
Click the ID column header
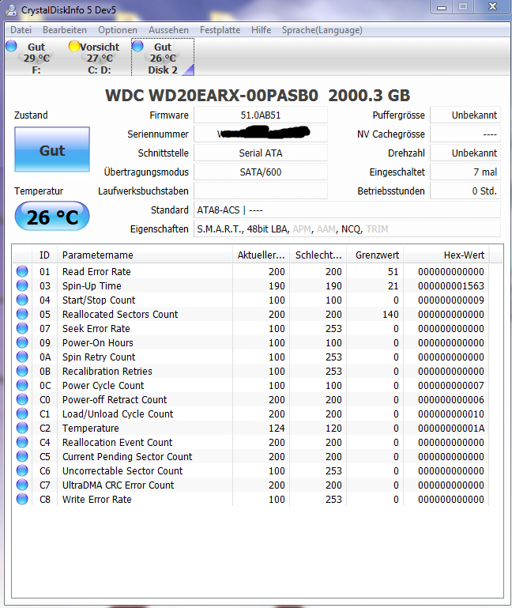(44, 255)
